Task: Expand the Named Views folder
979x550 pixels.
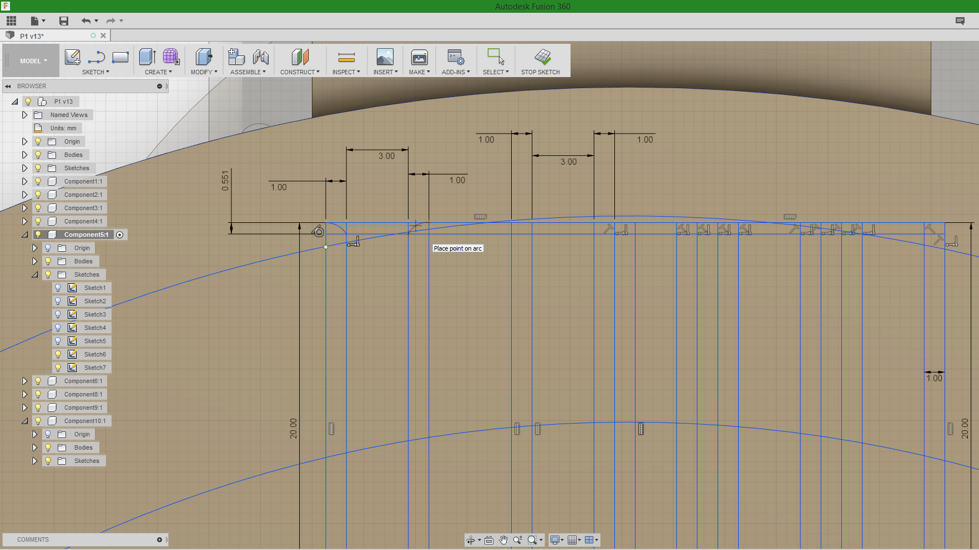Action: [25, 115]
